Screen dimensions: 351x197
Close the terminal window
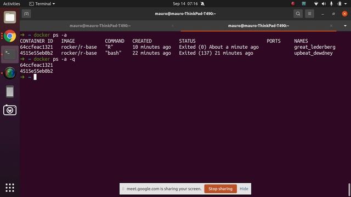click(345, 14)
